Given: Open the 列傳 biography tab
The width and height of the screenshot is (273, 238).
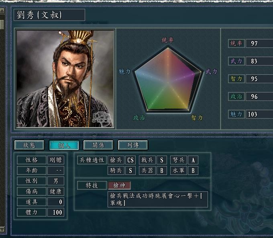Looking at the screenshot, I should 133,145.
